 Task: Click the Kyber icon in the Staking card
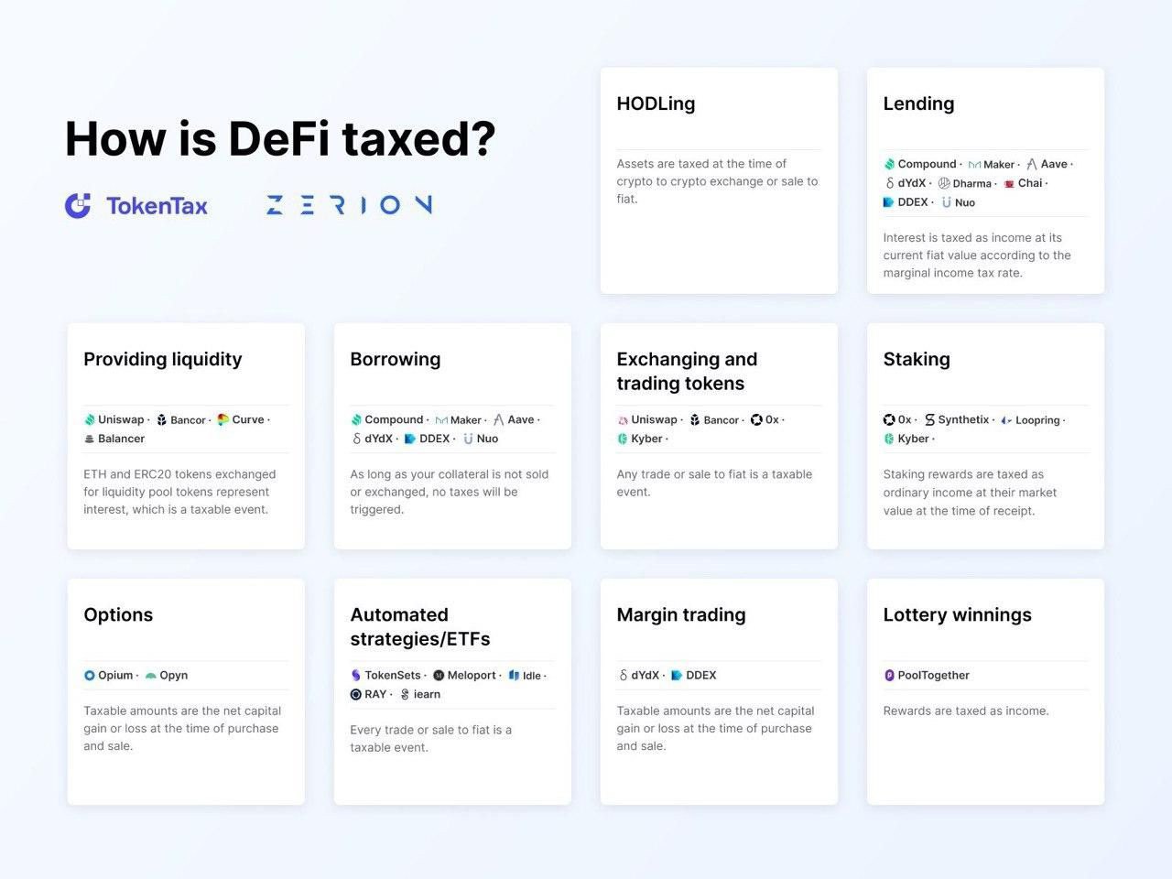[x=889, y=439]
